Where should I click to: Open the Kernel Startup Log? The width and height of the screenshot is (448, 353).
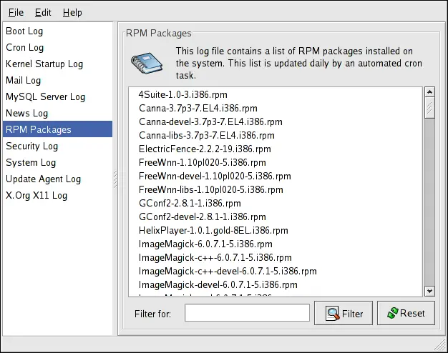click(44, 64)
